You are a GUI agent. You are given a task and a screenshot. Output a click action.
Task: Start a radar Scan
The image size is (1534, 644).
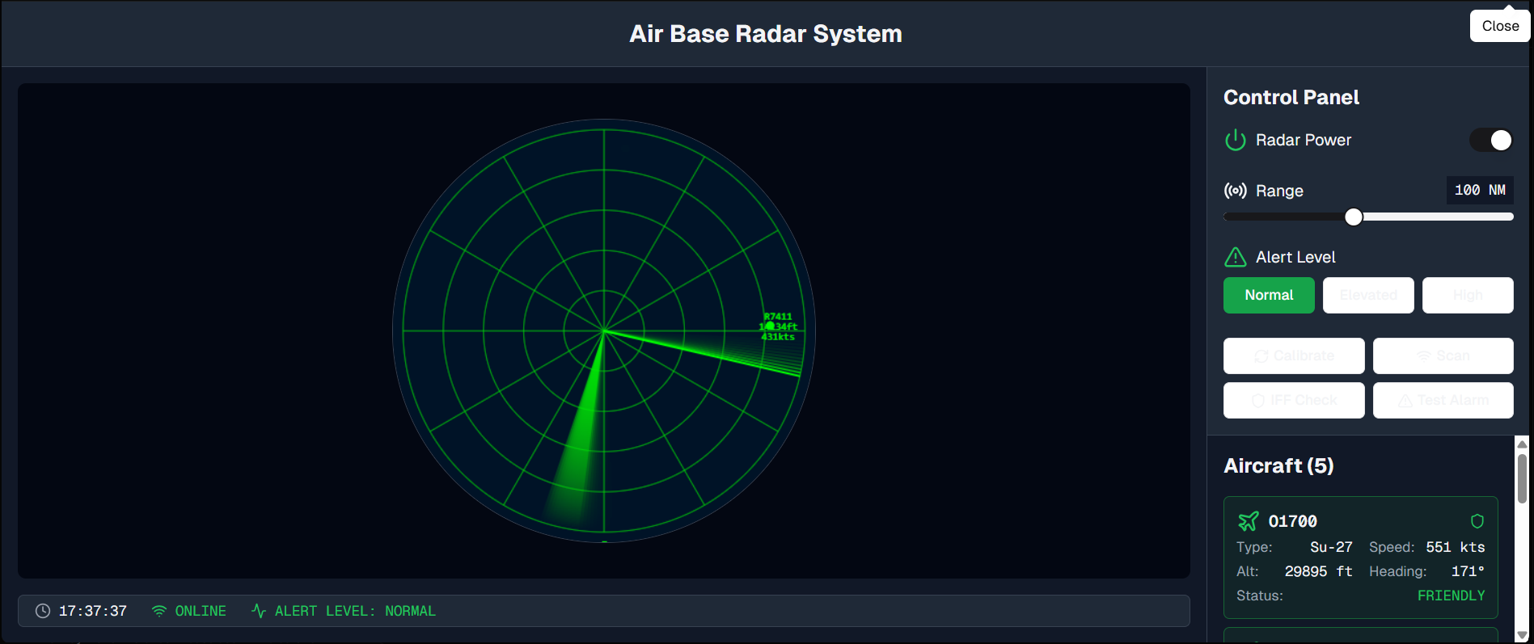click(1443, 356)
